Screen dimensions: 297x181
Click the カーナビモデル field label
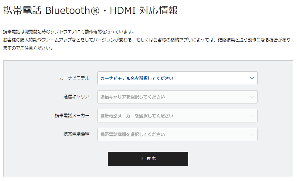(74, 78)
